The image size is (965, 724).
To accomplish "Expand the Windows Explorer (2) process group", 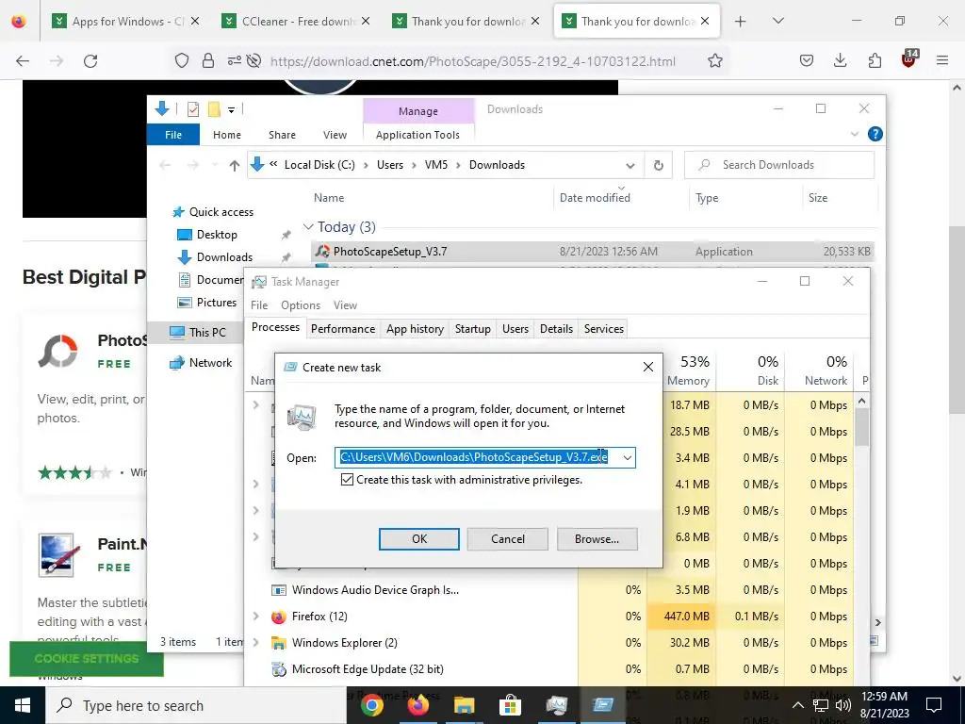I will [x=256, y=642].
